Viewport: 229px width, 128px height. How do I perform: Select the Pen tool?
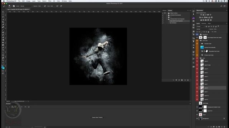click(3, 48)
